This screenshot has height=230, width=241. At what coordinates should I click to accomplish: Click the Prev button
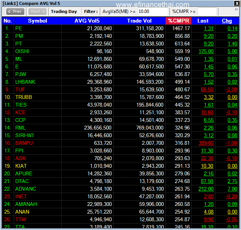tap(15, 11)
